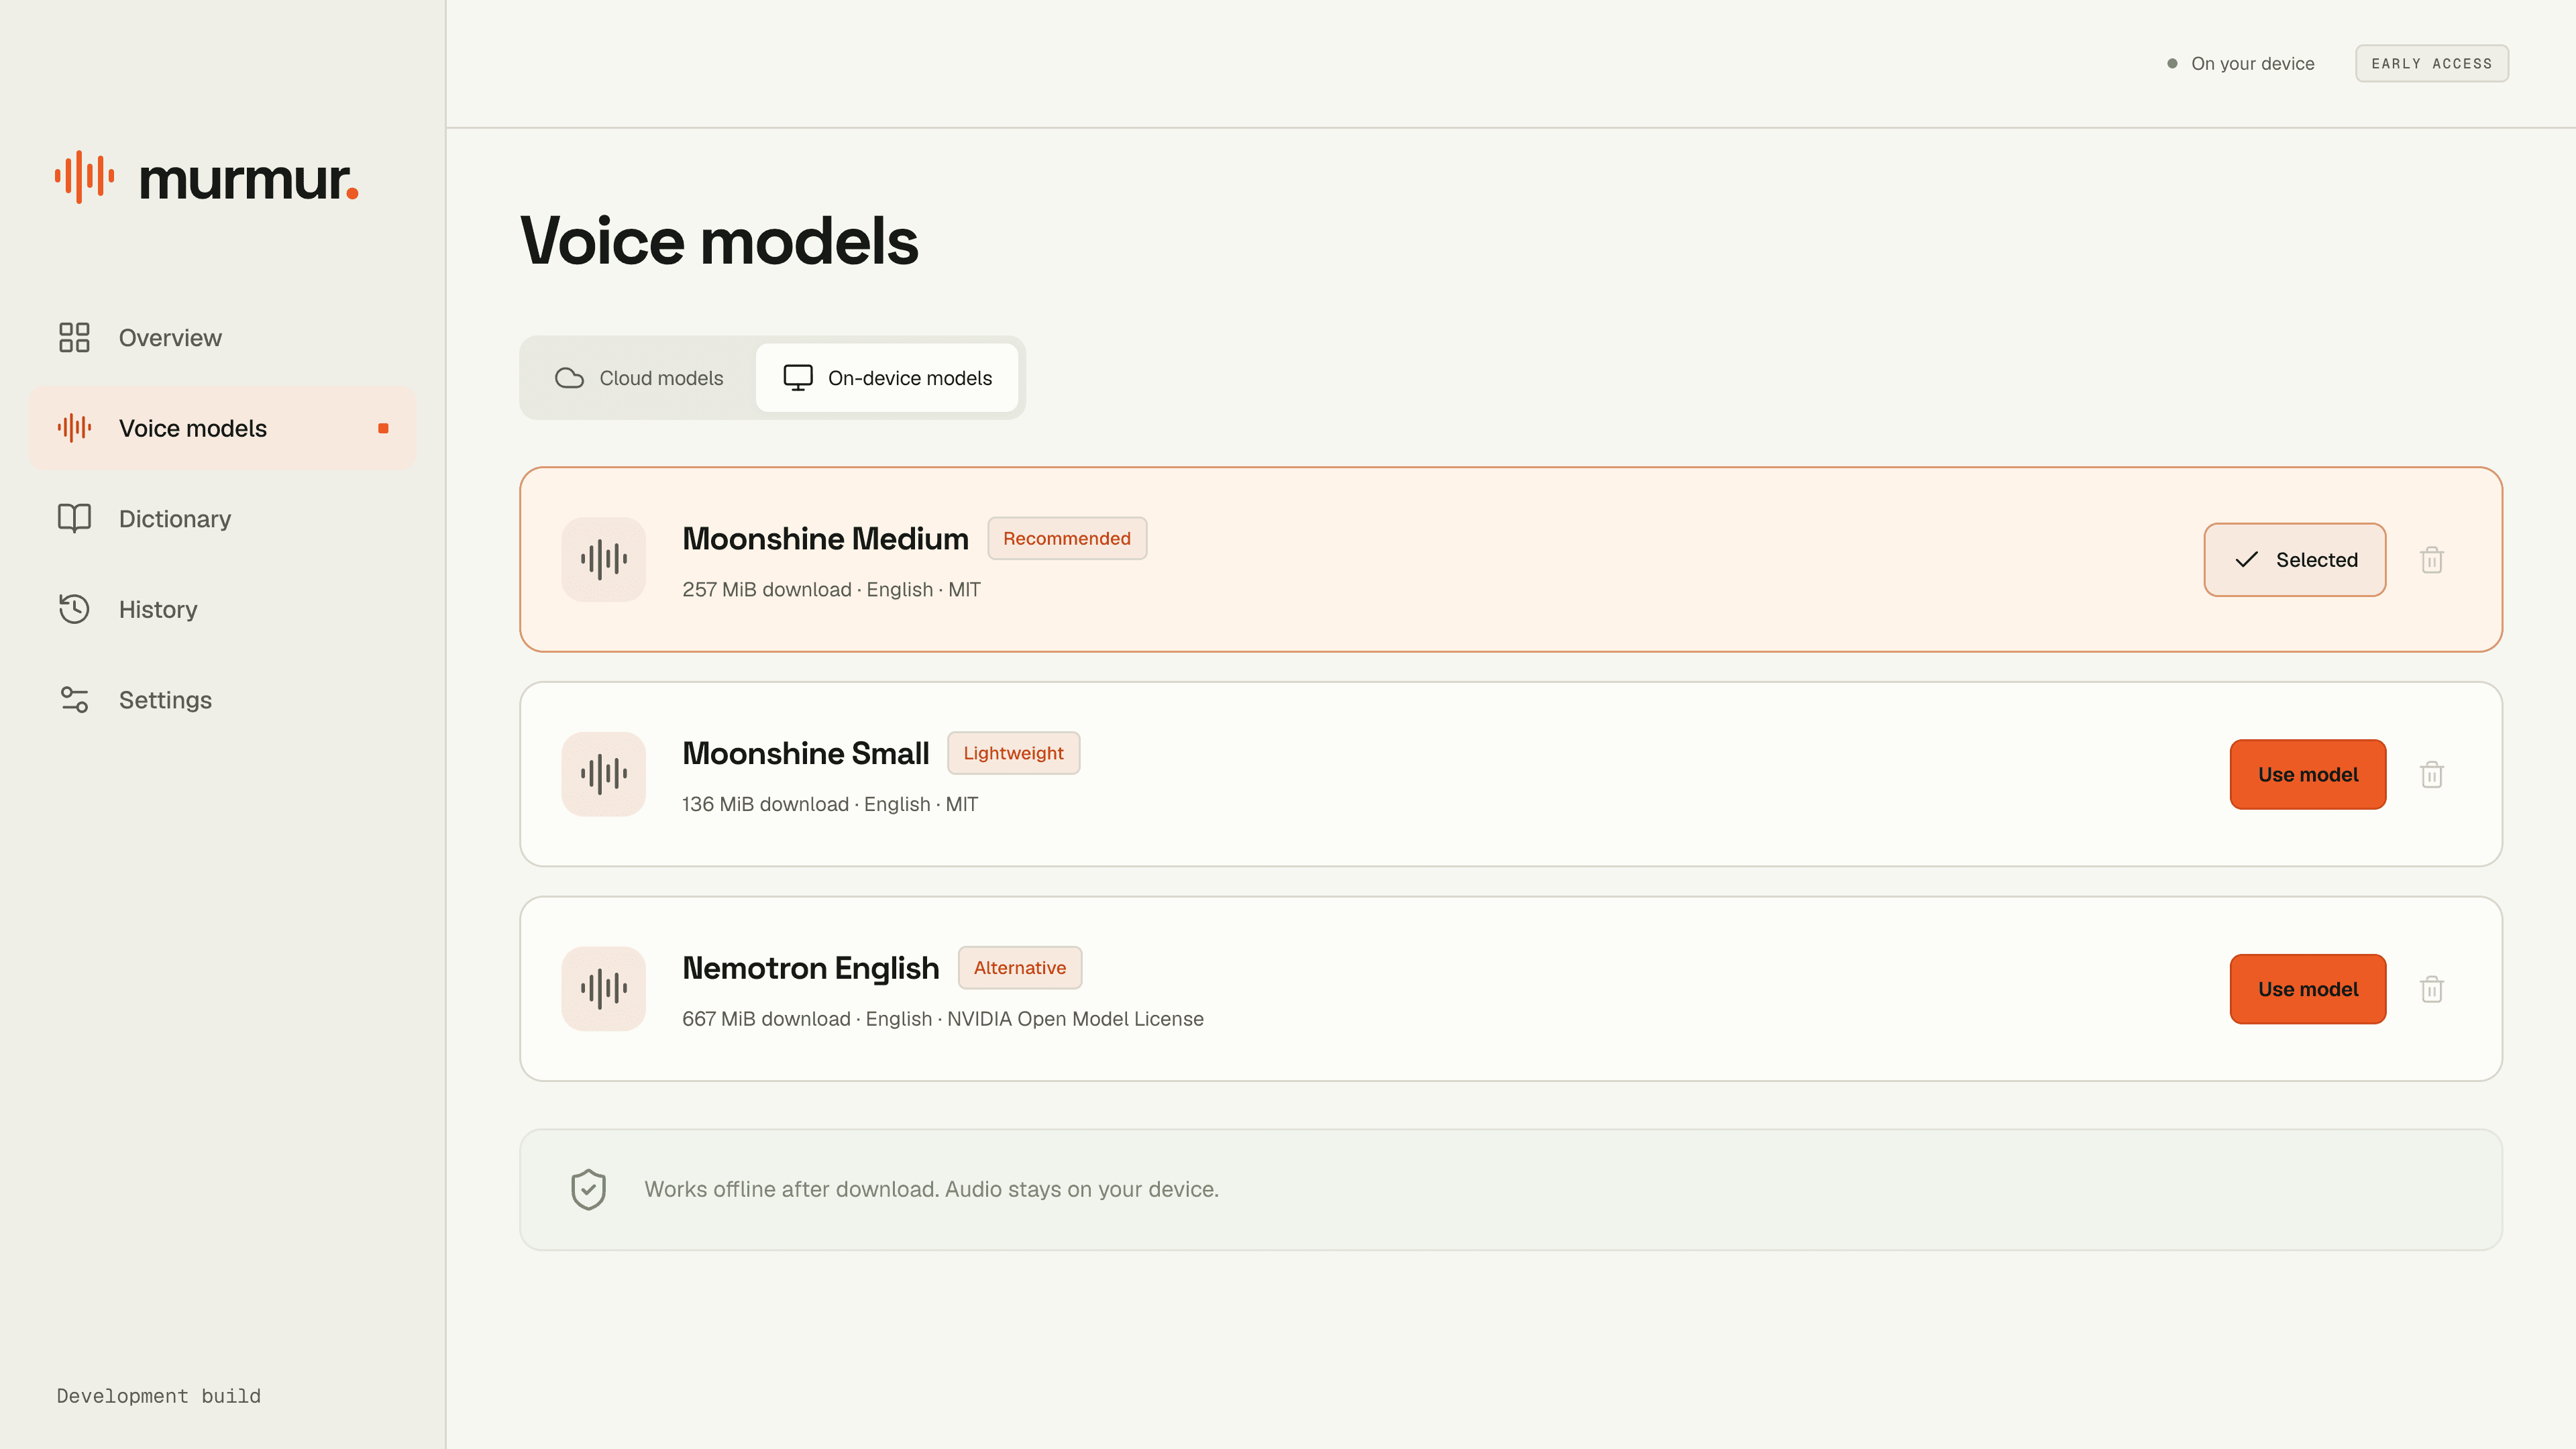Screen dimensions: 2576x1449
Task: Click the Moonshine Medium title
Action: [825, 539]
